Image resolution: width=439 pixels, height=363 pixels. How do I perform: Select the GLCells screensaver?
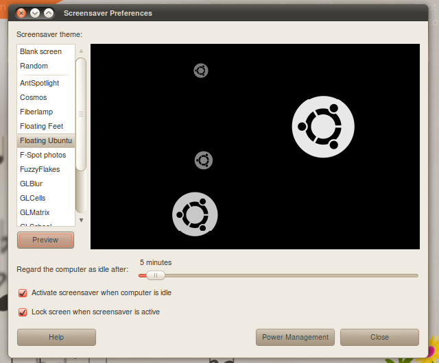tap(46, 198)
